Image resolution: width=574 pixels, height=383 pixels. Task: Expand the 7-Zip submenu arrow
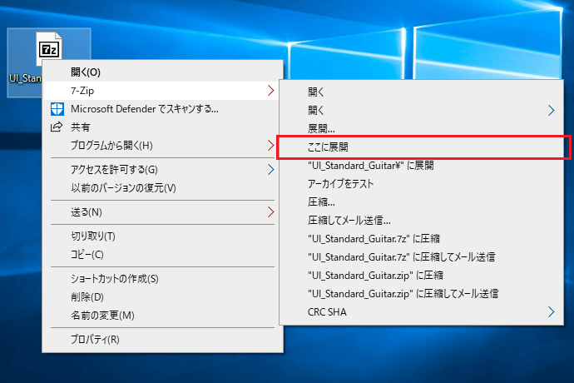click(x=270, y=91)
